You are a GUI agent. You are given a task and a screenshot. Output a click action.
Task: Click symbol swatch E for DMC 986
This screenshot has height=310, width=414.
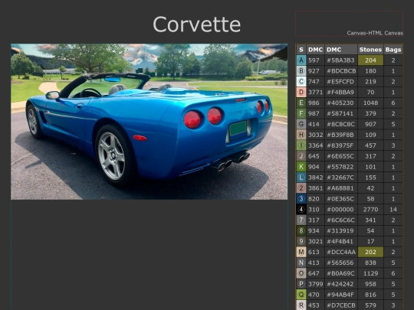(301, 103)
